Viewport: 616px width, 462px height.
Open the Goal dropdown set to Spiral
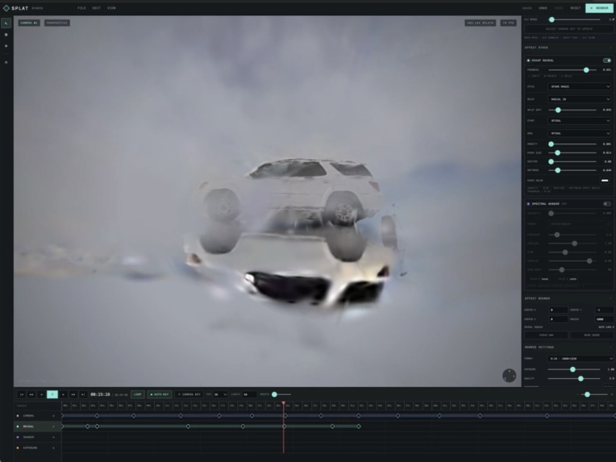point(580,134)
